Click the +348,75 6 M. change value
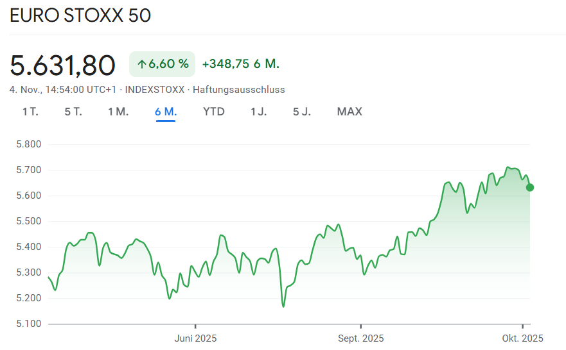566x350 pixels. tap(240, 64)
